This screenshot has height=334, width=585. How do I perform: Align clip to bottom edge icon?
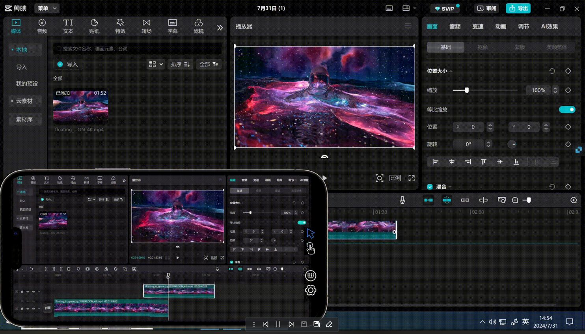[516, 162]
